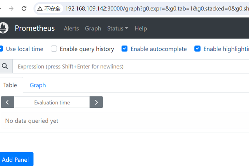Go to previous evaluation time chevron

(7, 102)
